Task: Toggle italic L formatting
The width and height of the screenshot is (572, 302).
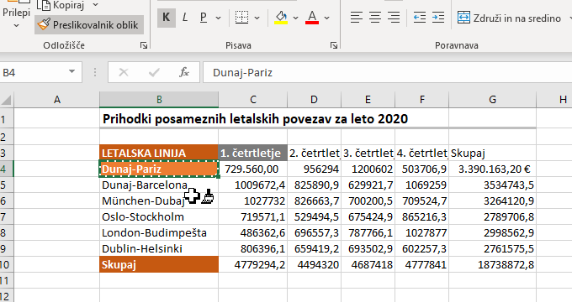Action: click(185, 18)
